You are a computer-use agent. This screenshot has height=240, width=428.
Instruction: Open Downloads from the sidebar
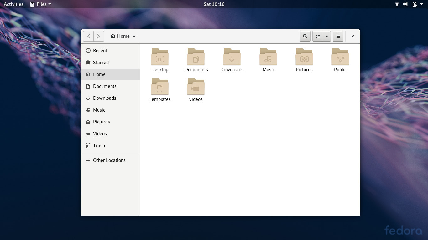point(104,98)
